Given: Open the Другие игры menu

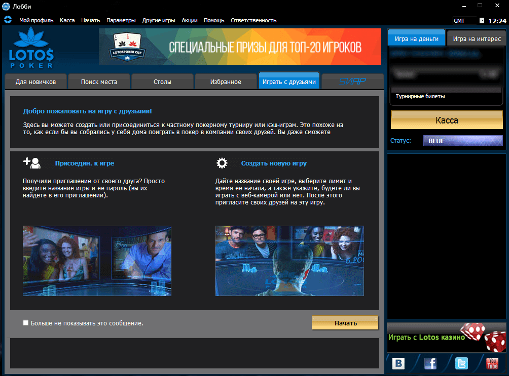Looking at the screenshot, I should coord(159,20).
